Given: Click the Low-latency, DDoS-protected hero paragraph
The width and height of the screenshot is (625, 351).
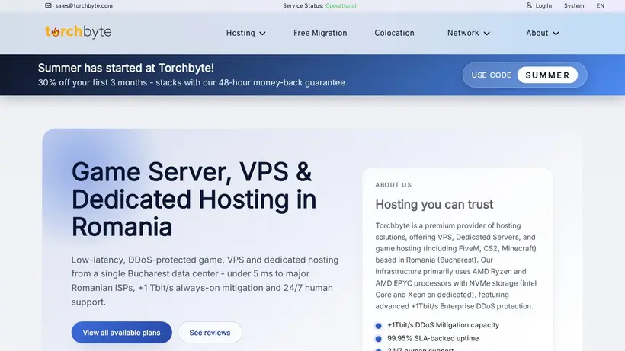Looking at the screenshot, I should [x=205, y=280].
